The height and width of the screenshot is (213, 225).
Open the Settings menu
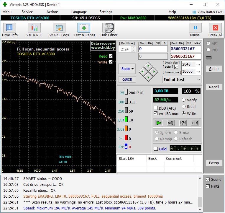(106, 12)
